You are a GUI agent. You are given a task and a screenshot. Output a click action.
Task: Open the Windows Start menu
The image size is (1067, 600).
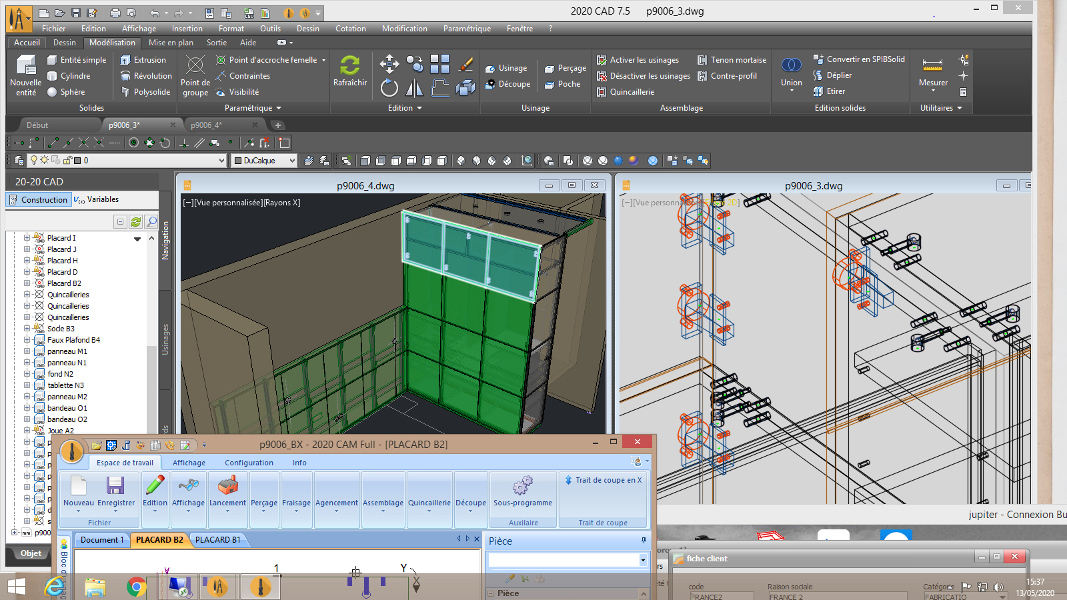coord(16,587)
